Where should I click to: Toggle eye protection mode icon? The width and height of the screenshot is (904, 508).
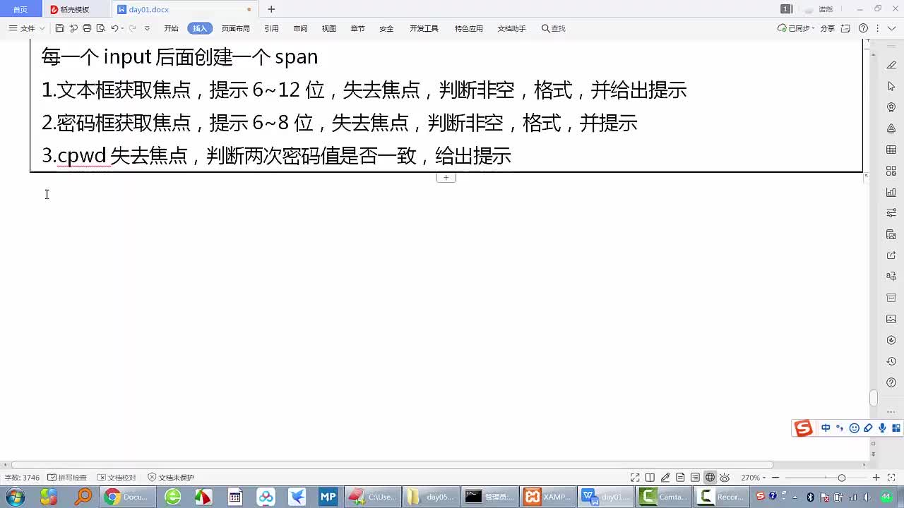click(725, 478)
